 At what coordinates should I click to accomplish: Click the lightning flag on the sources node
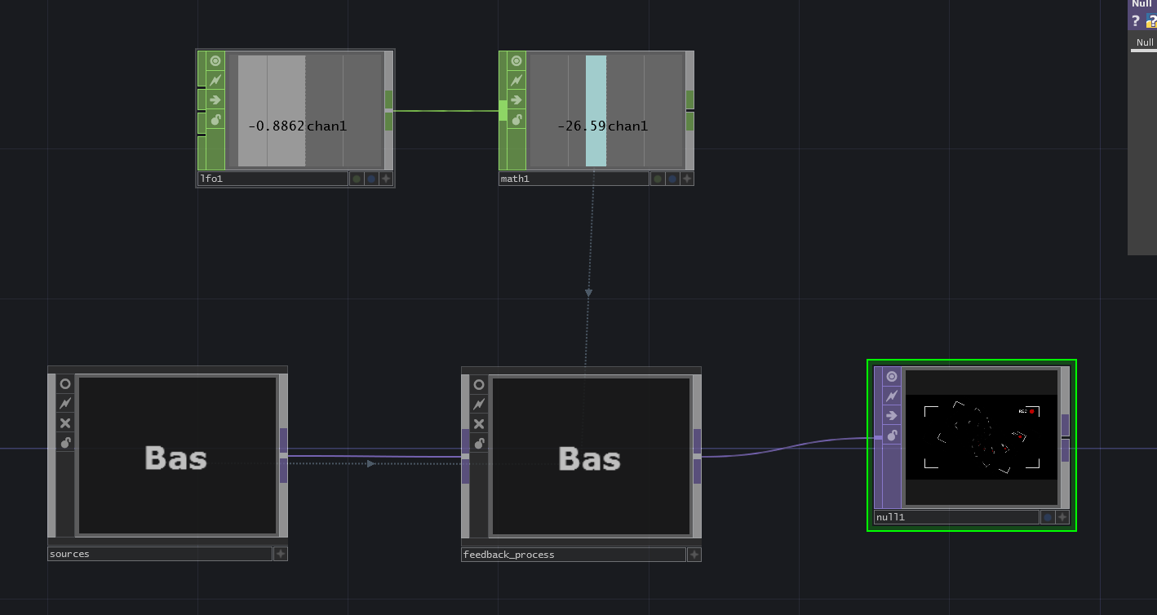pos(64,403)
